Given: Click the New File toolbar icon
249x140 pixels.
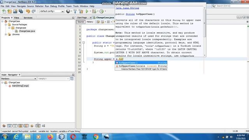Looking at the screenshot, I should point(4,11).
